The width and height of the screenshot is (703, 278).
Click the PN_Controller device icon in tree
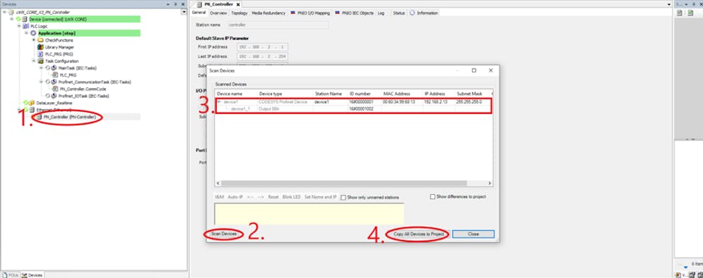point(39,117)
